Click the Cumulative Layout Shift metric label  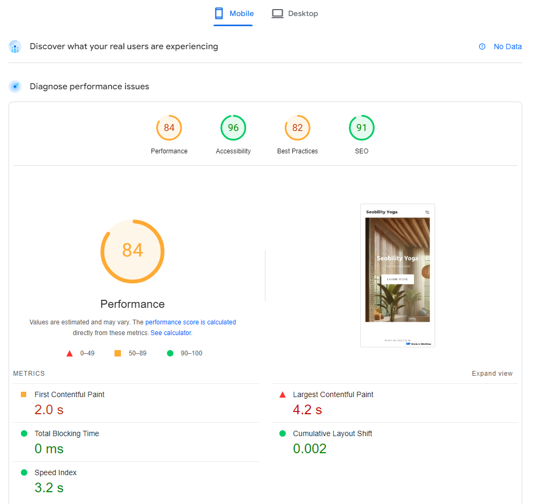(332, 433)
